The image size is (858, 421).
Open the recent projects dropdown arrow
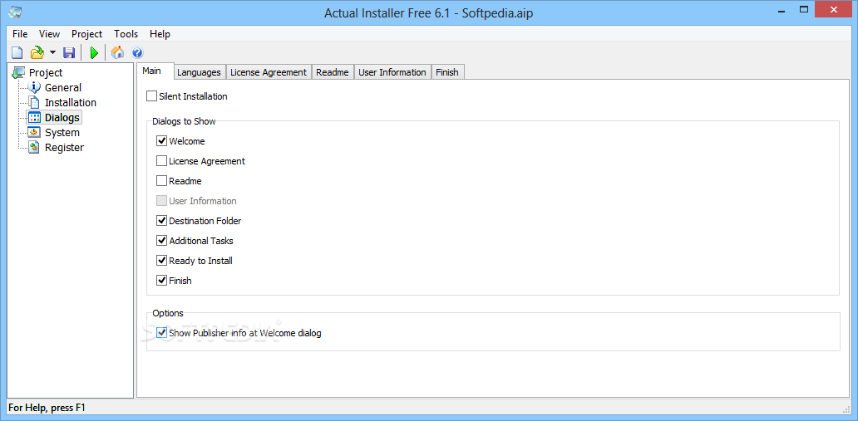(52, 53)
